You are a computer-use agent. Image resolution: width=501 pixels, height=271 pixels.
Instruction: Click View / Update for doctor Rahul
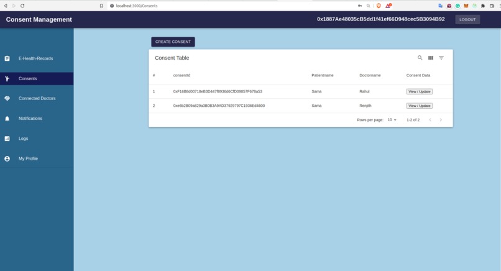pyautogui.click(x=419, y=91)
